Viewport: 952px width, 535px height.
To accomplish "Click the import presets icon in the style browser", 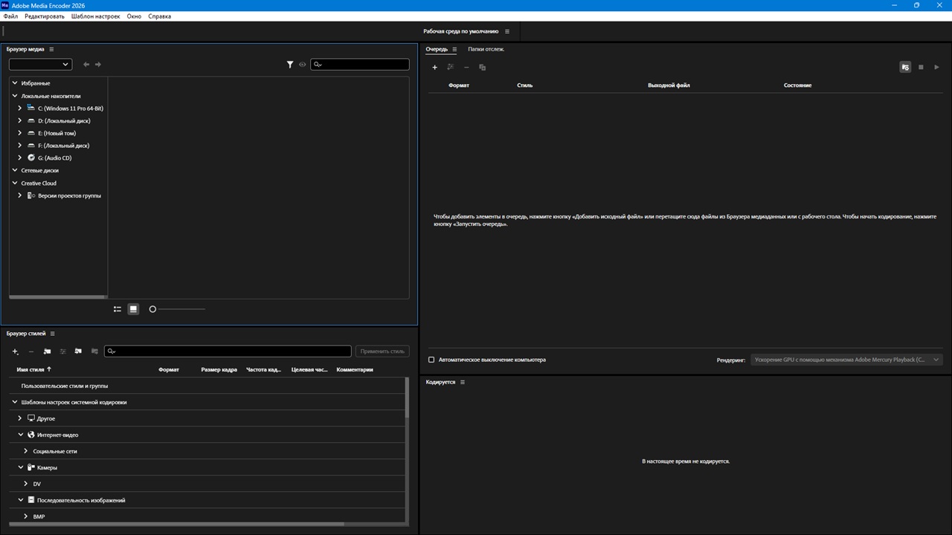I will [x=78, y=351].
